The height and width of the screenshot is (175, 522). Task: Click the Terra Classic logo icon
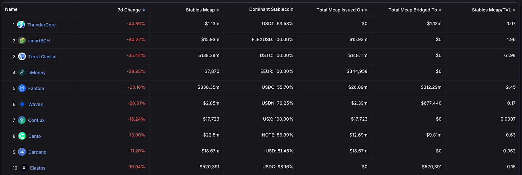[x=22, y=57]
